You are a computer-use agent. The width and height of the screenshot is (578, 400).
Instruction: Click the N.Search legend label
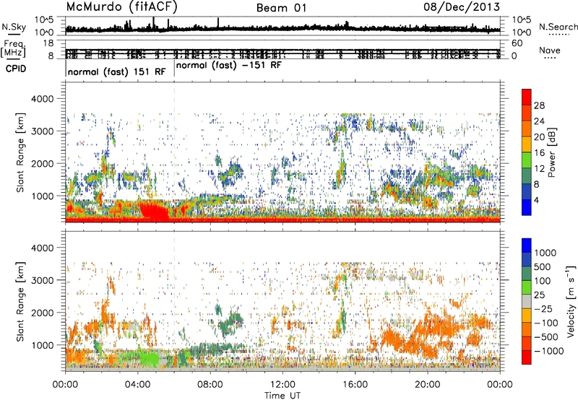click(x=558, y=27)
